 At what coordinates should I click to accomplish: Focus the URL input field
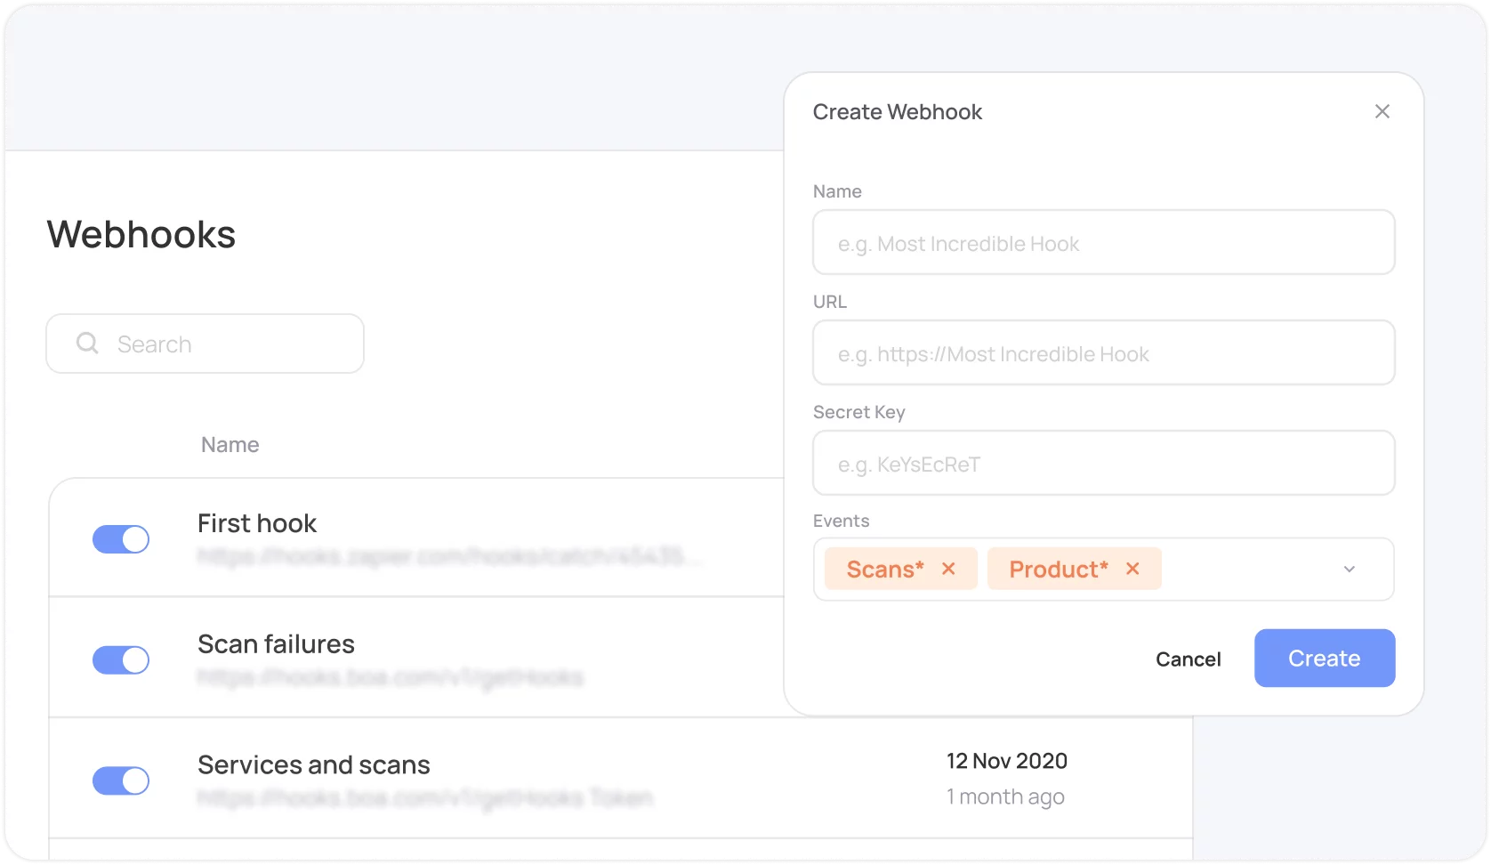pyautogui.click(x=1104, y=352)
